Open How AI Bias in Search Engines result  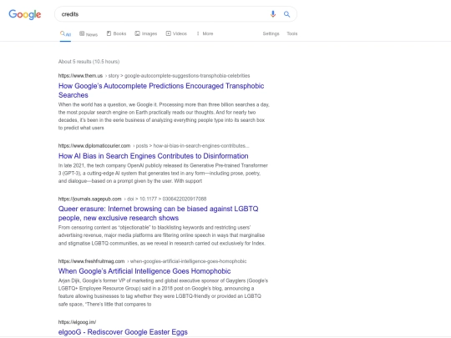[154, 156]
